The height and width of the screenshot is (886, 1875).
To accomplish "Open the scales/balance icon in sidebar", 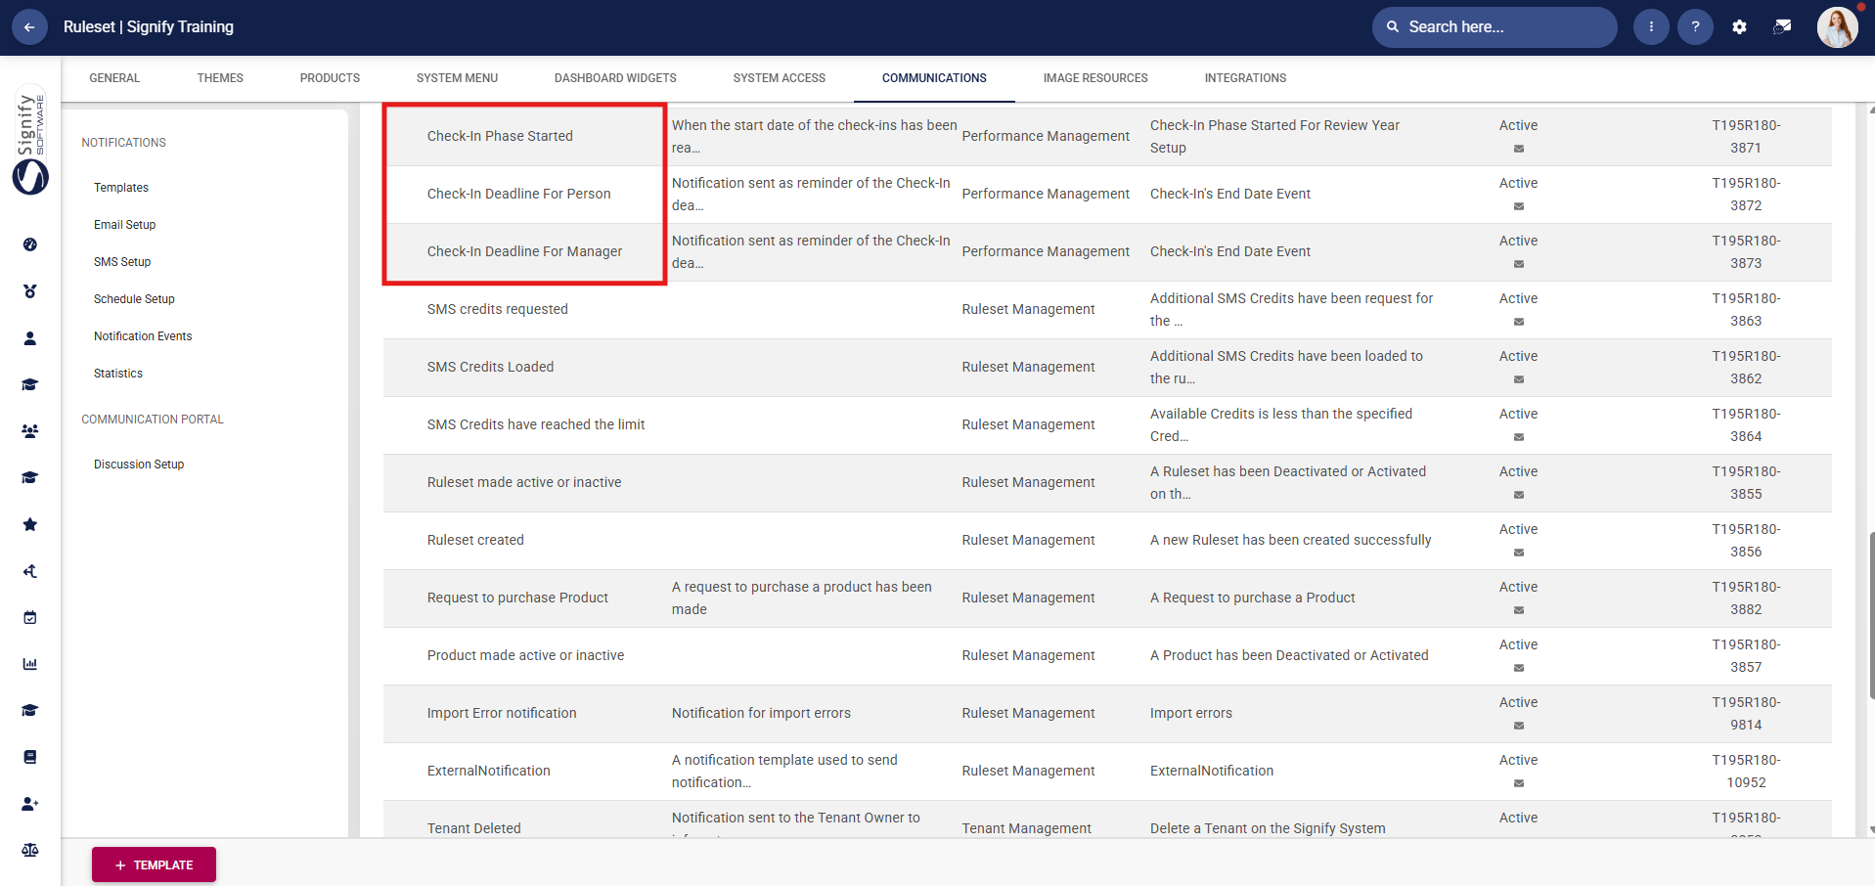I will [x=30, y=850].
